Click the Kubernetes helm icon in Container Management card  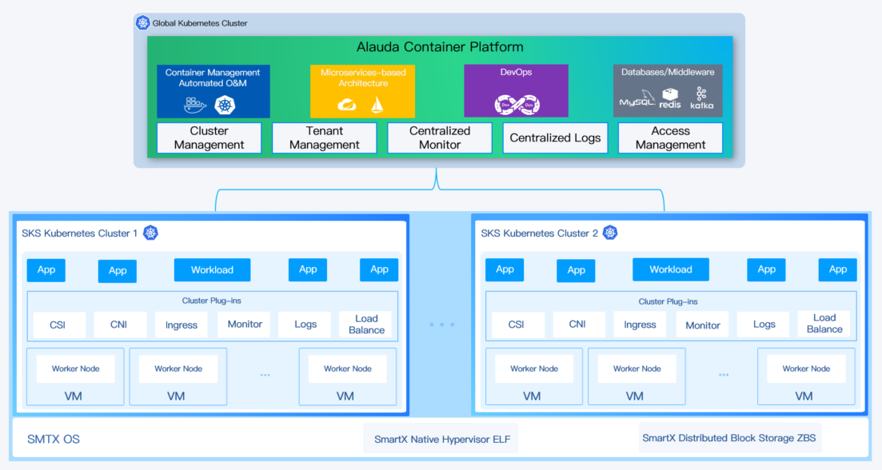(225, 104)
